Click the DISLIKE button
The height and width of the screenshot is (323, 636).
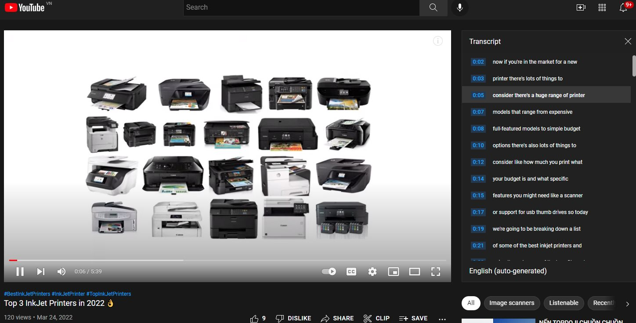(x=293, y=318)
